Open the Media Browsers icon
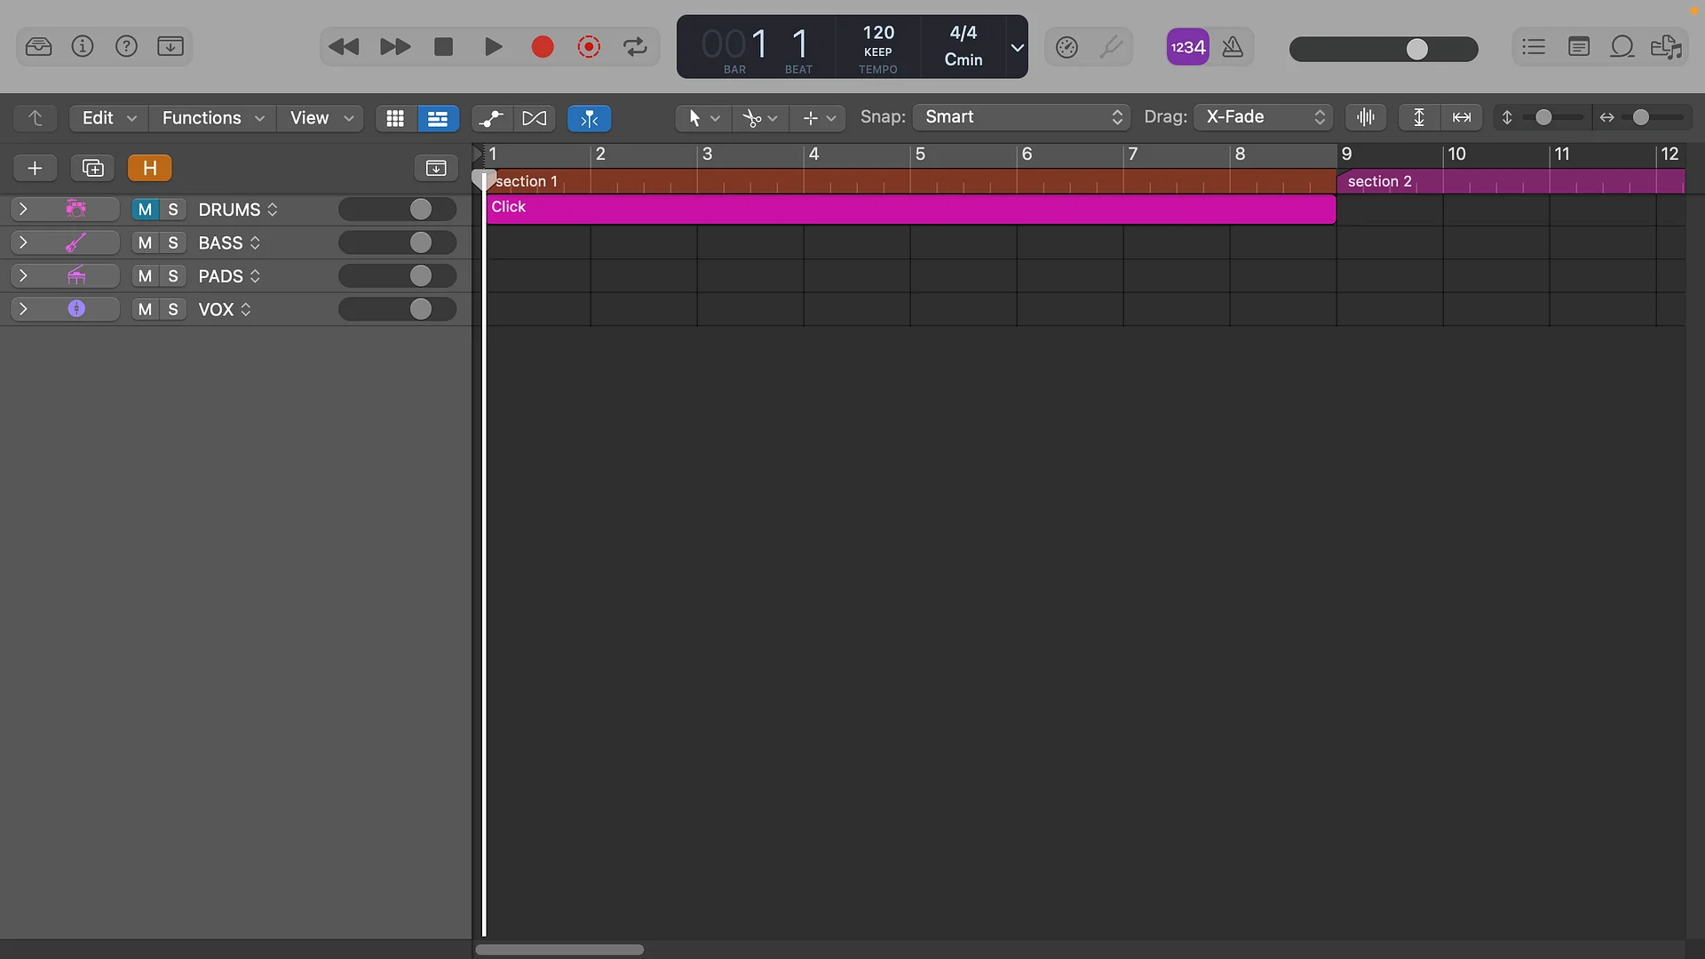This screenshot has width=1705, height=959. (1667, 47)
